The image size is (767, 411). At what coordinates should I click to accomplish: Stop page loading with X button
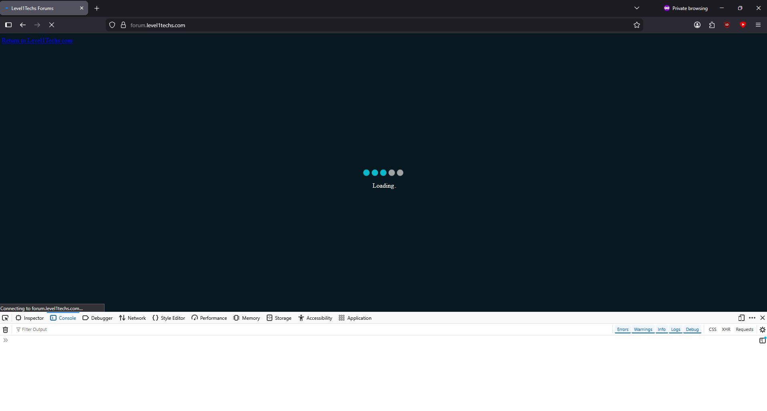[x=52, y=25]
